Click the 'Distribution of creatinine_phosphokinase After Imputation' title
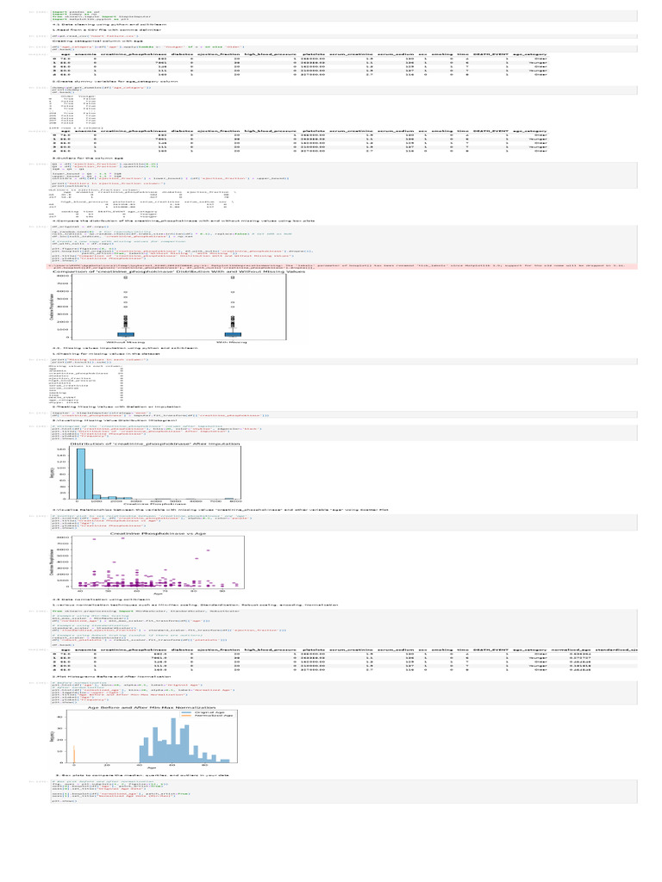662x882 pixels. (155, 444)
